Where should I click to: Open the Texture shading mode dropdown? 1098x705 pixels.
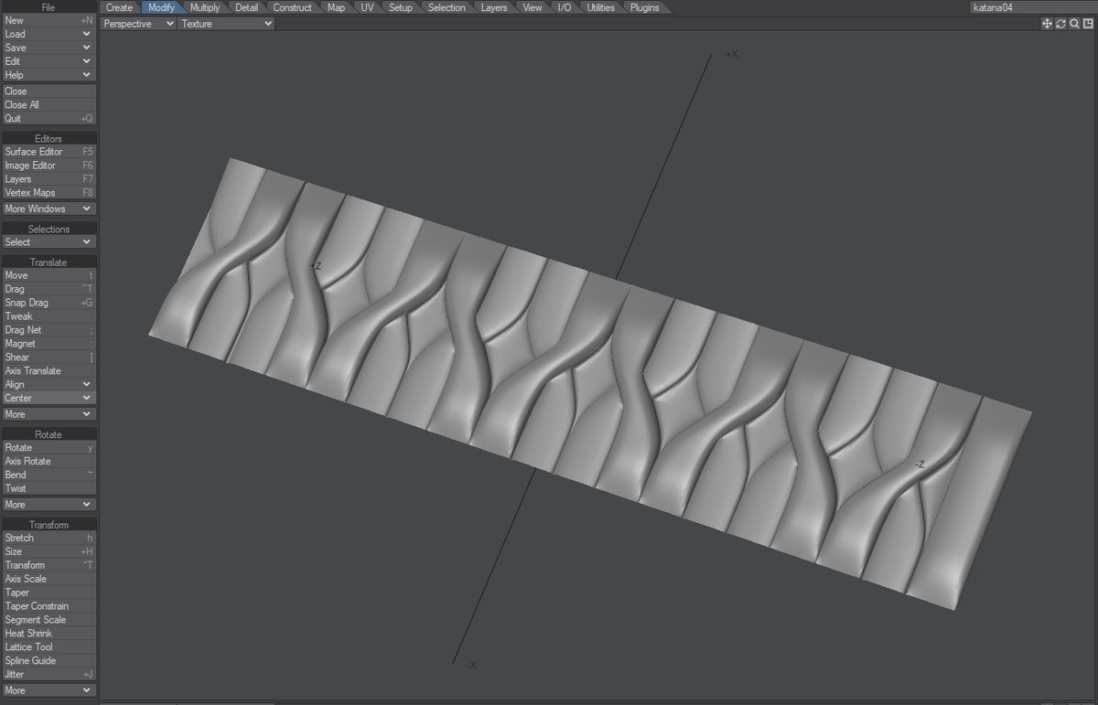tap(226, 24)
